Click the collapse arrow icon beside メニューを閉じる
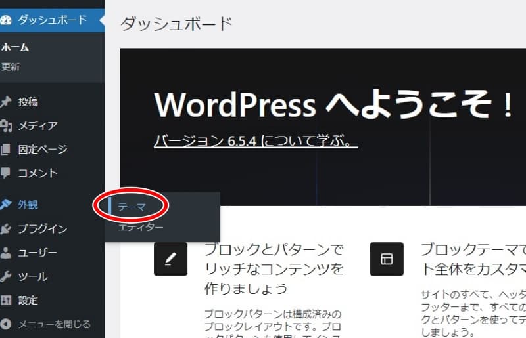 pos(5,324)
